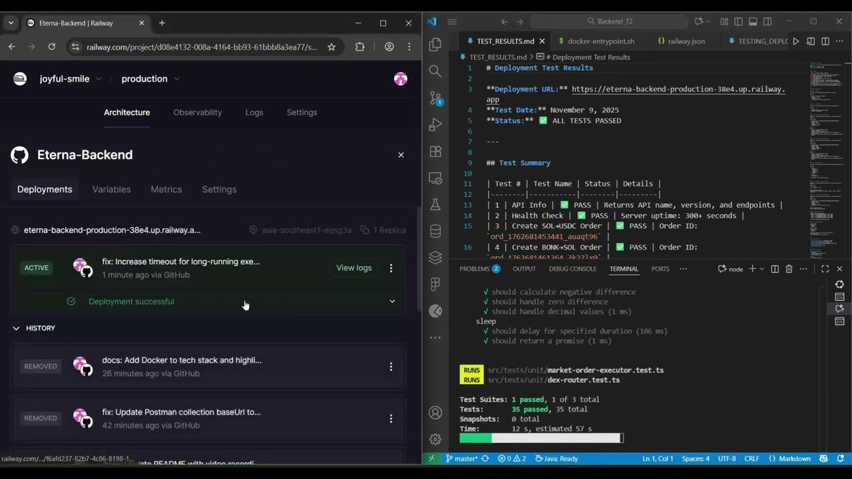Click UTF-8 encoding in status bar
This screenshot has width=852, height=479.
727,458
